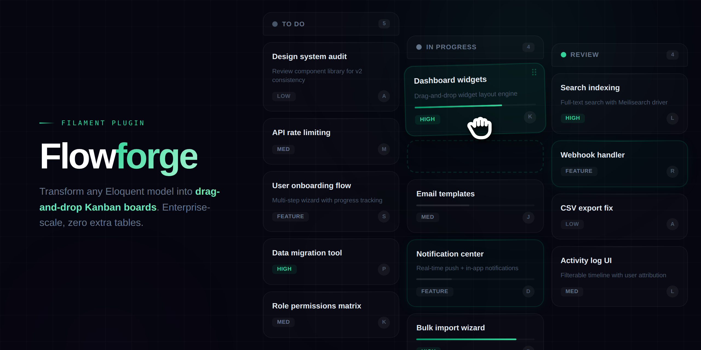Click the drag handle on Dashboard widgets card
The image size is (701, 350).
(x=534, y=72)
